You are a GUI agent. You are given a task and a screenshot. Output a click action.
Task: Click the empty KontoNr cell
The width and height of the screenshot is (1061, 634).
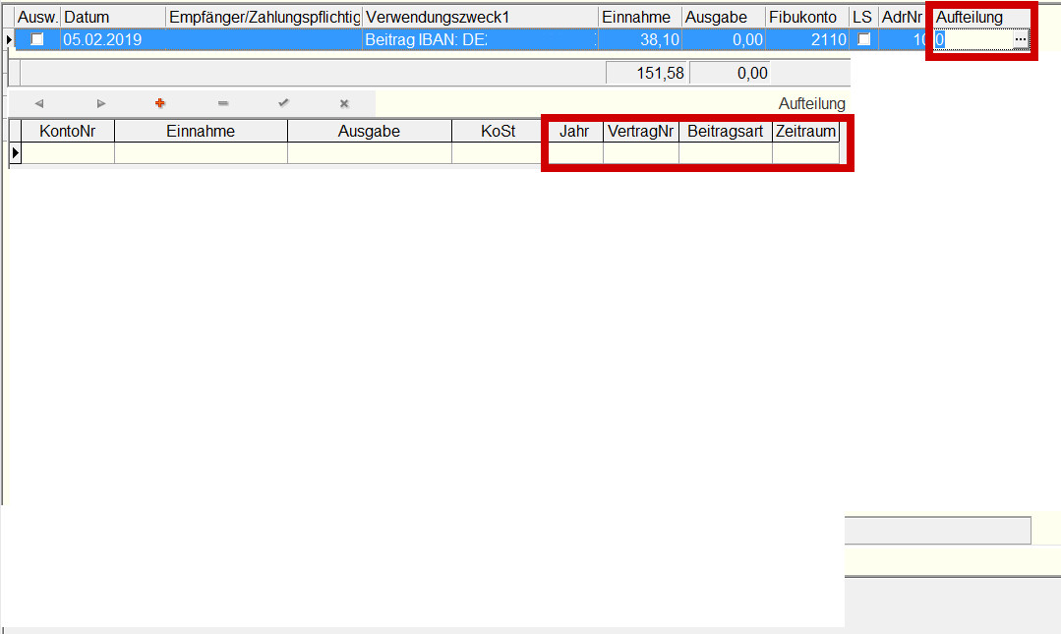67,153
